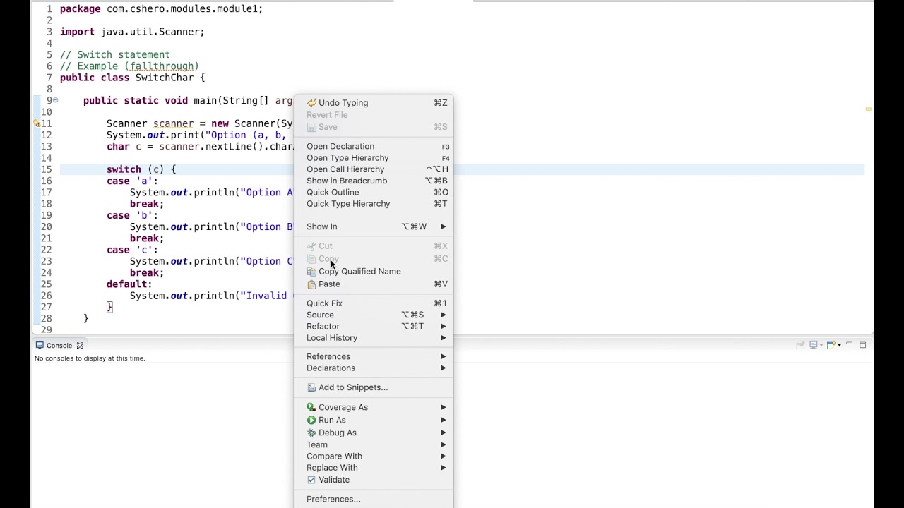Close the Console view tab
This screenshot has height=508, width=904.
pos(80,346)
